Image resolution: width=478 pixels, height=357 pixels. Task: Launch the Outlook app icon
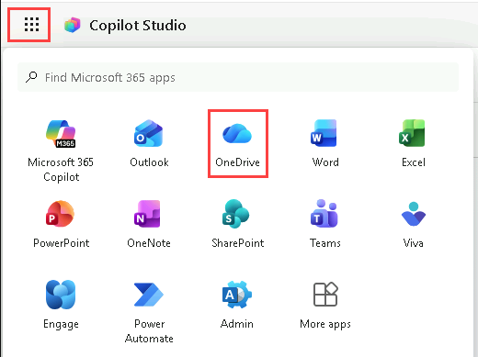click(x=149, y=133)
